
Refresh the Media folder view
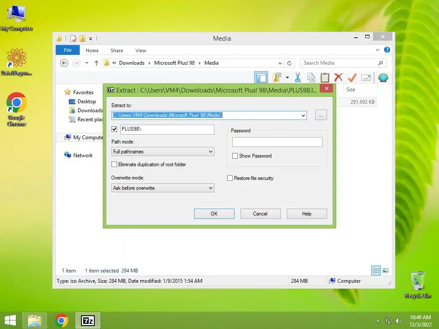coord(289,63)
